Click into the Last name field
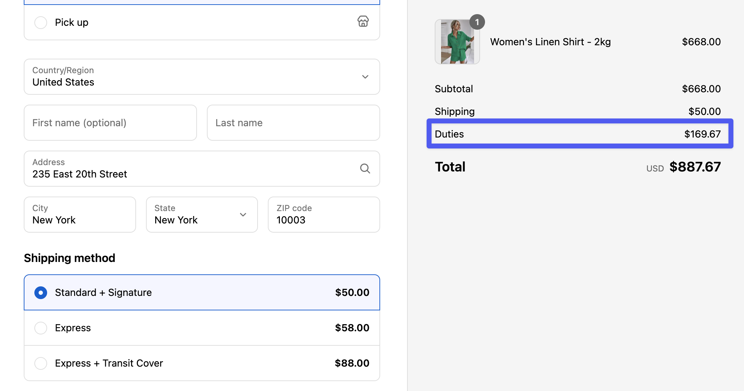The image size is (744, 391). (293, 123)
